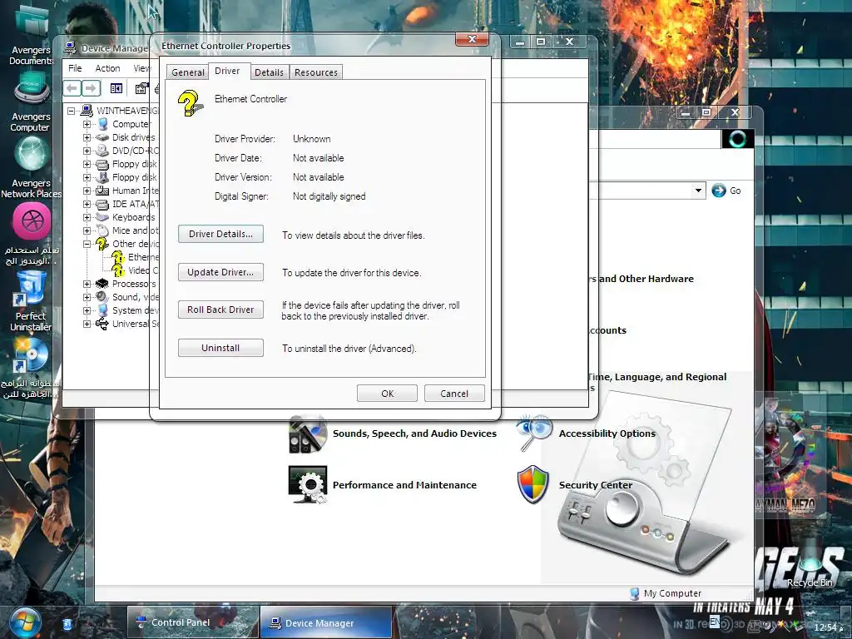Image resolution: width=852 pixels, height=639 pixels.
Task: Open the Resources tab
Action: coord(315,72)
